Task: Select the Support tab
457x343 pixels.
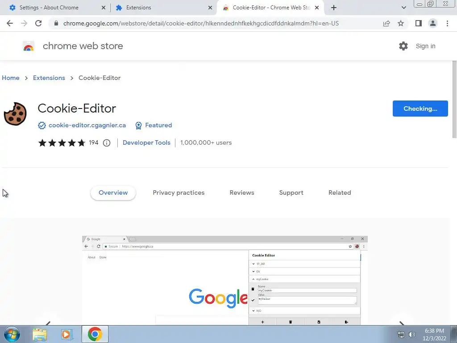Action: (291, 193)
